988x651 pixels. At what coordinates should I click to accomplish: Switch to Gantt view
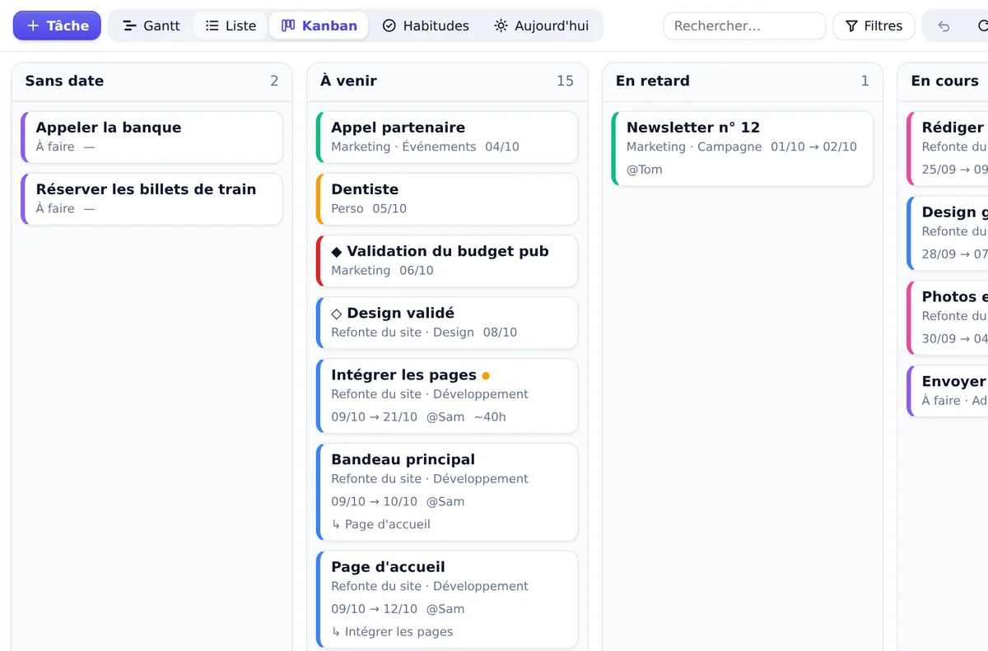pos(151,26)
